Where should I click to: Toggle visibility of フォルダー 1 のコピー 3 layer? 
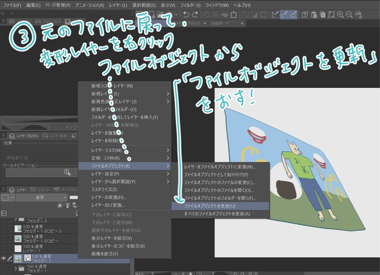(x=3, y=229)
